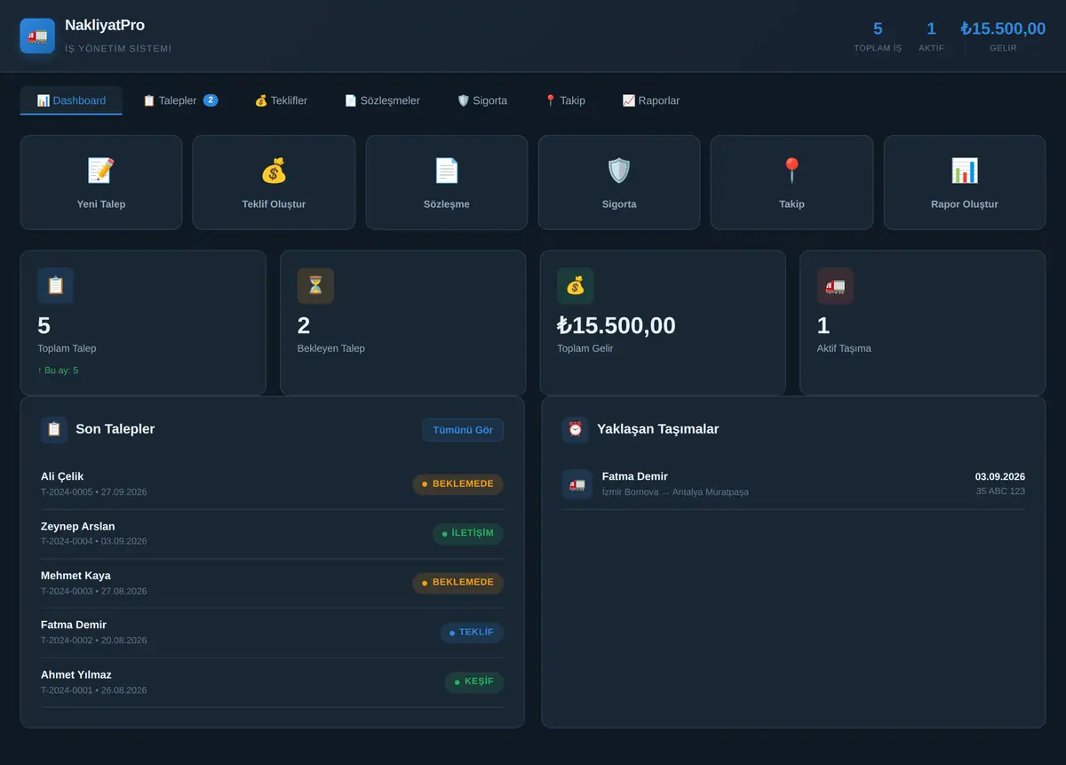Click the Rapor Oluştur chart icon
Screen dimensions: 1066x765
point(965,170)
